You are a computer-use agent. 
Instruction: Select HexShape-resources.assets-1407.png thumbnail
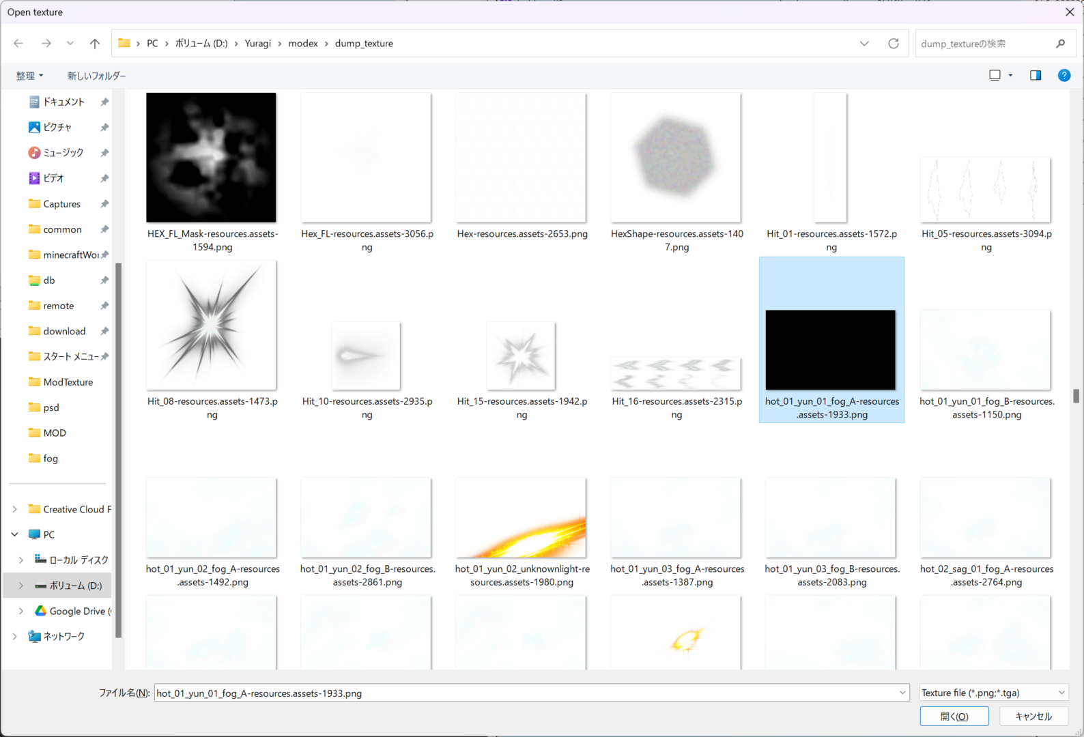[x=676, y=158]
